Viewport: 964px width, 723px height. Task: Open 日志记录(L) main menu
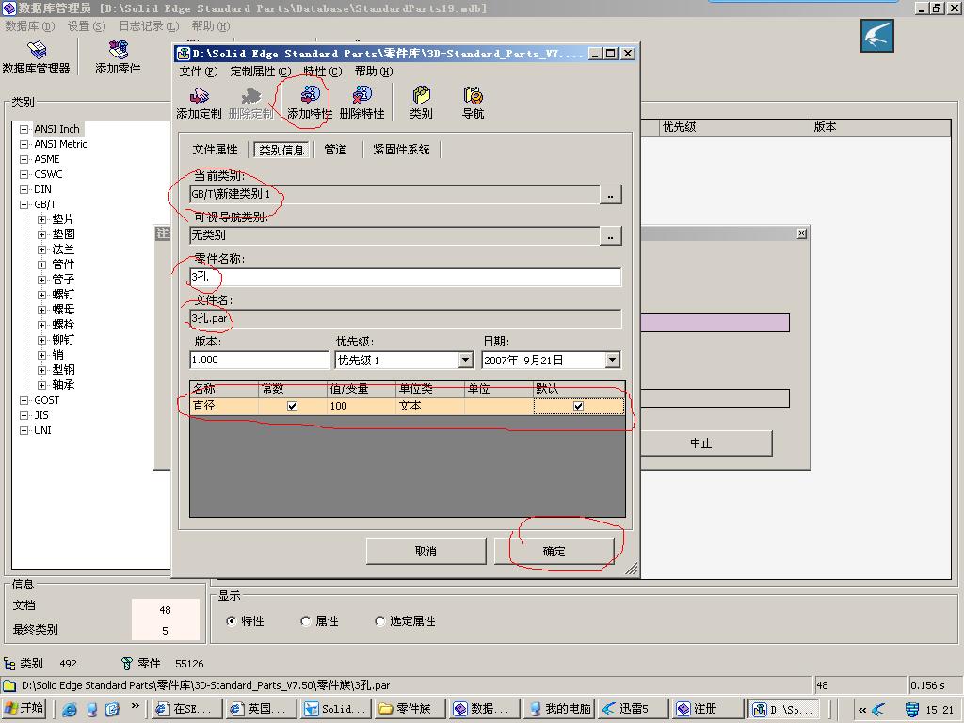pyautogui.click(x=149, y=25)
